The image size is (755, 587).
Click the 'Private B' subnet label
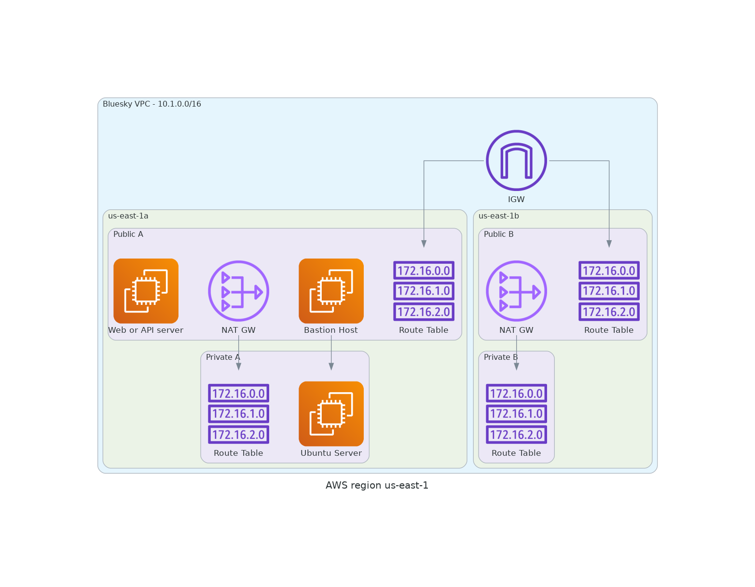(501, 357)
